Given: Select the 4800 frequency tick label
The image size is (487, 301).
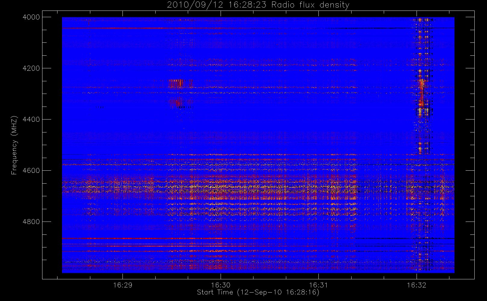Looking at the screenshot, I should pyautogui.click(x=31, y=222).
